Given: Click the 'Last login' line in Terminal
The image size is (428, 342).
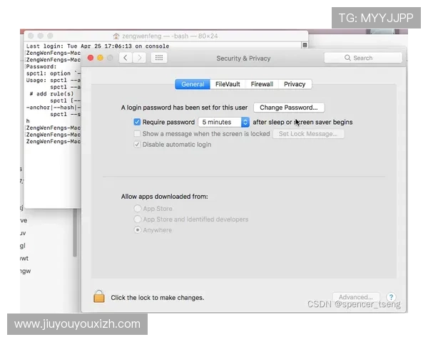Looking at the screenshot, I should click(98, 46).
